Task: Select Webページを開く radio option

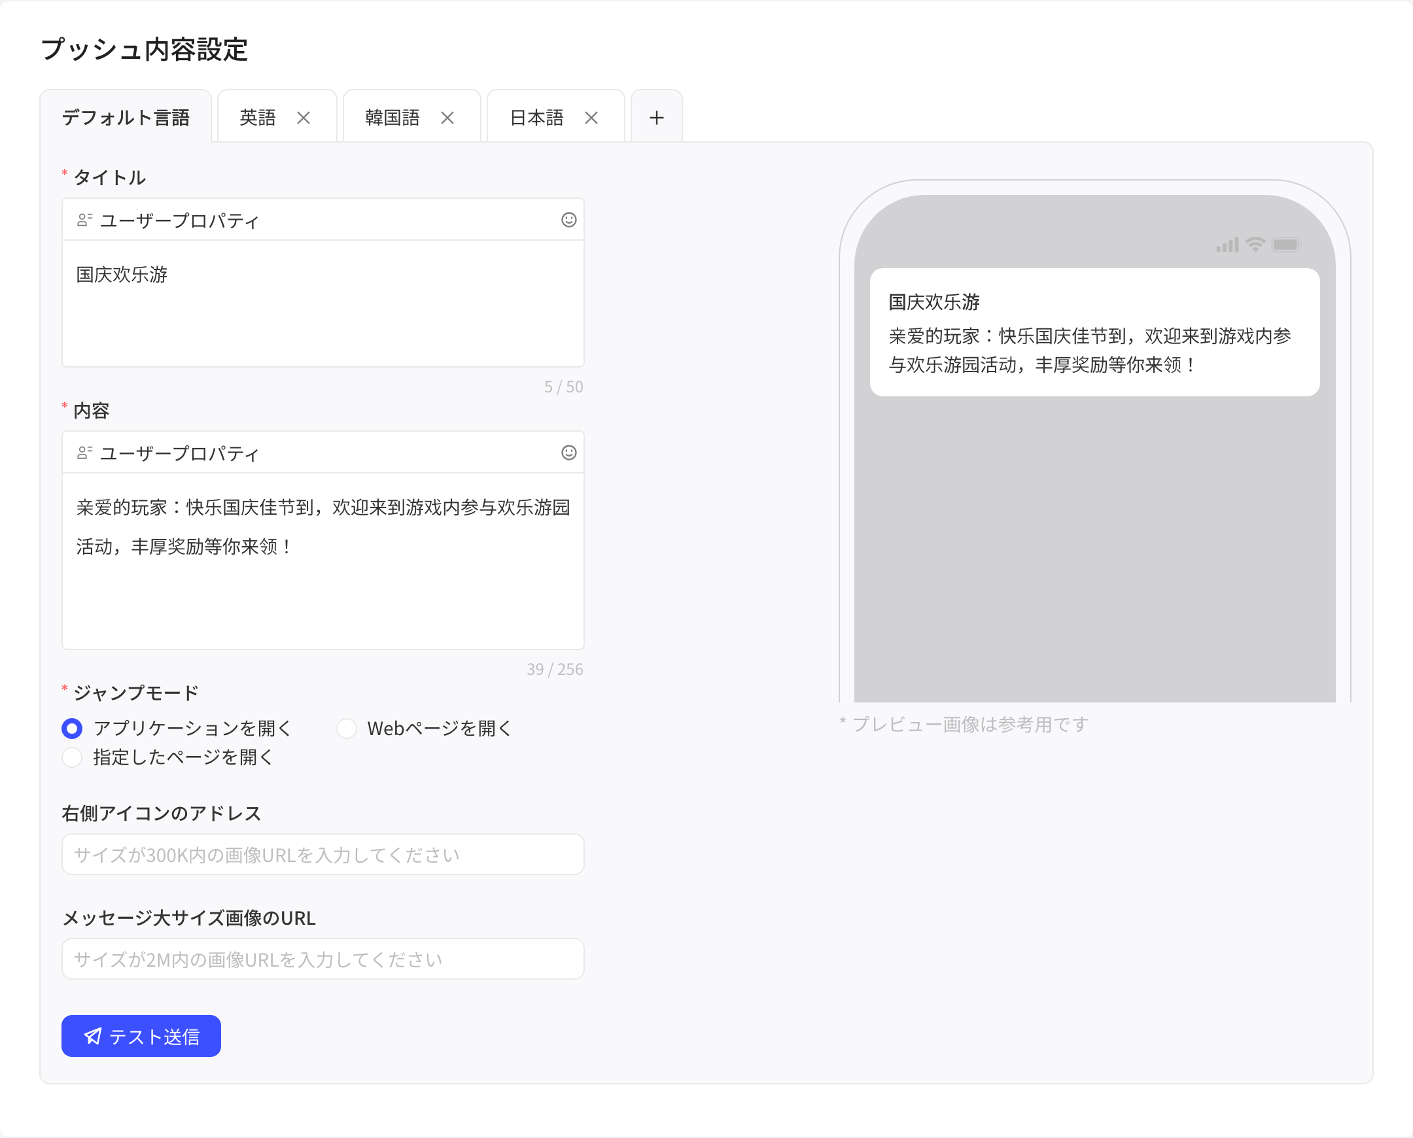Action: pos(346,729)
